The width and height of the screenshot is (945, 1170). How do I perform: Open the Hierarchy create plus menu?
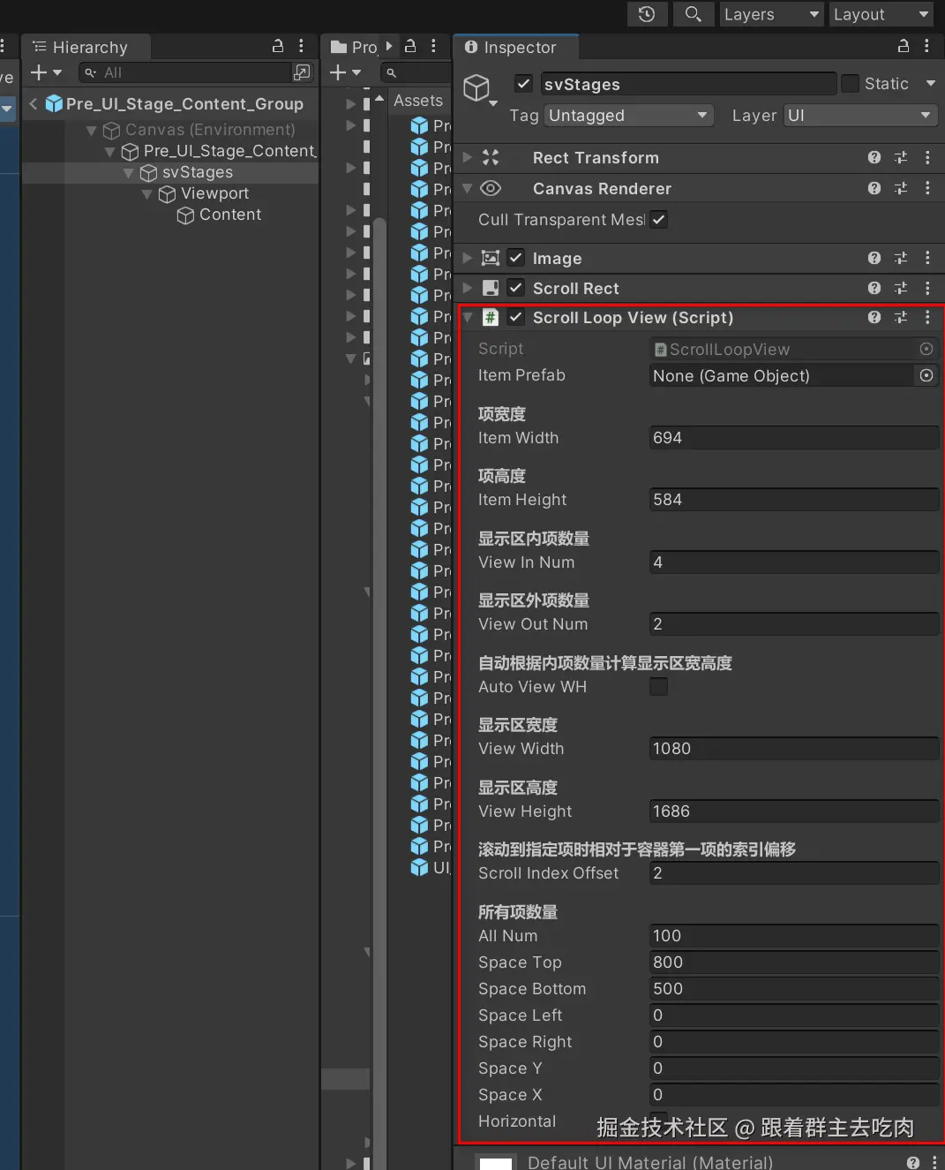coord(46,72)
